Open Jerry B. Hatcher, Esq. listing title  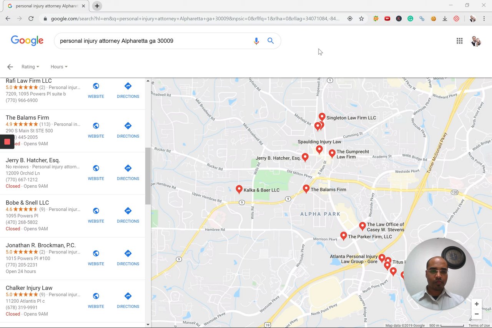[x=33, y=160]
